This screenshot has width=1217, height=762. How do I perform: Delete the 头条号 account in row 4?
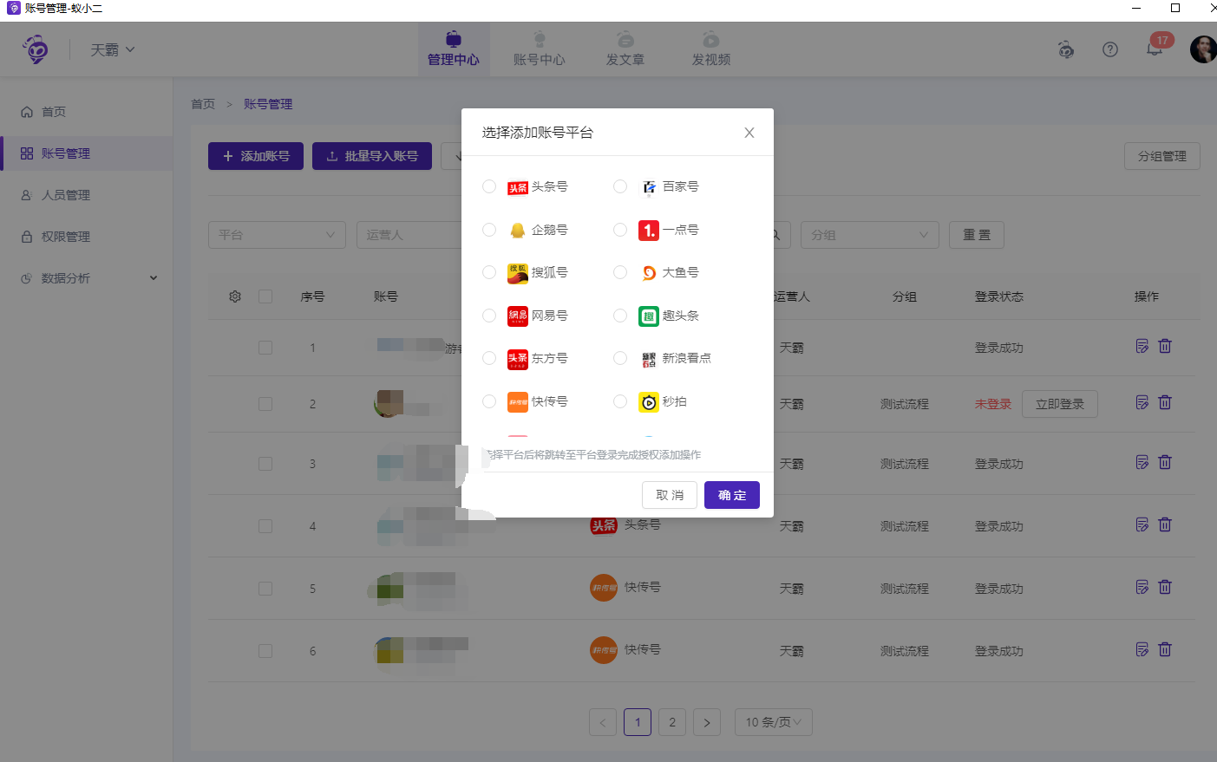point(1165,524)
